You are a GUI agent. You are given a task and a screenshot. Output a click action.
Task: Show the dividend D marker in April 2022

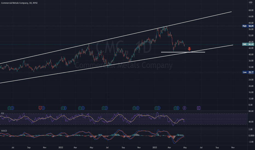83,108
